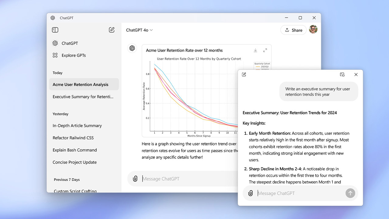Start new chat in companion window
Screen dimensions: 389x219
(244, 75)
